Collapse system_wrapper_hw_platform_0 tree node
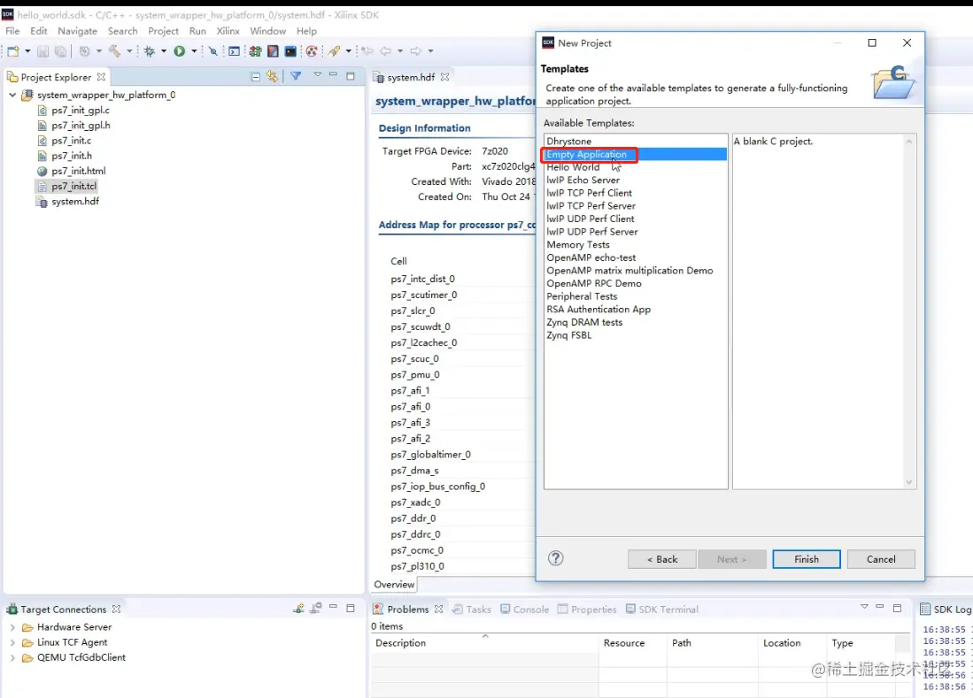The image size is (973, 698). [x=12, y=95]
